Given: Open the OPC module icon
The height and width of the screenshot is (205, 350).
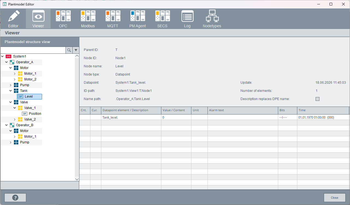Looking at the screenshot, I should [63, 16].
